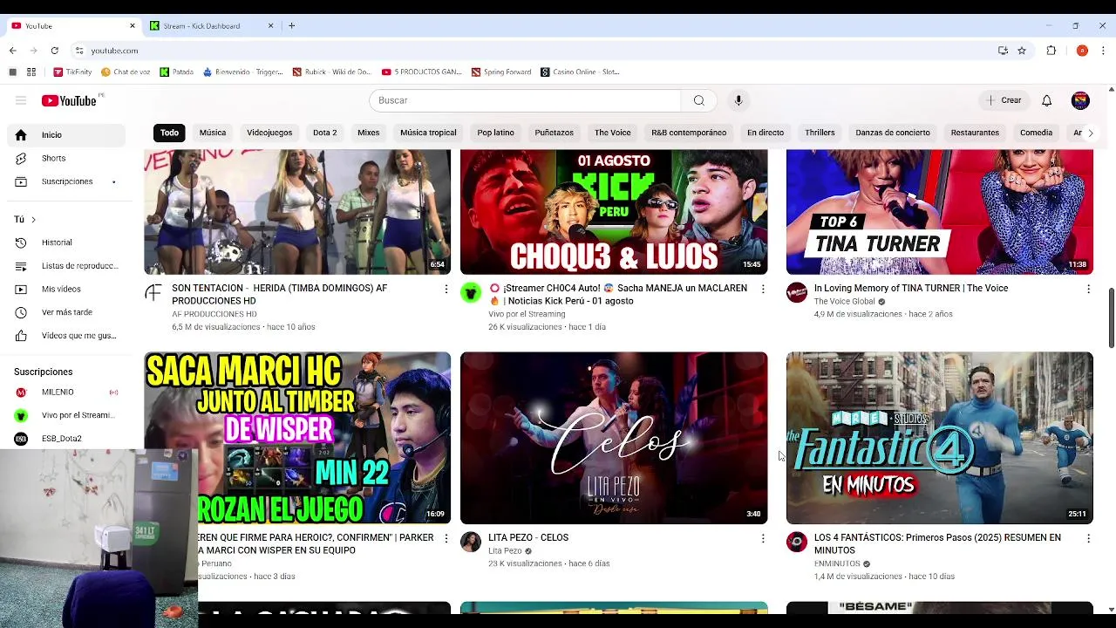Open the account avatar menu
Image resolution: width=1116 pixels, height=628 pixels.
[x=1080, y=100]
